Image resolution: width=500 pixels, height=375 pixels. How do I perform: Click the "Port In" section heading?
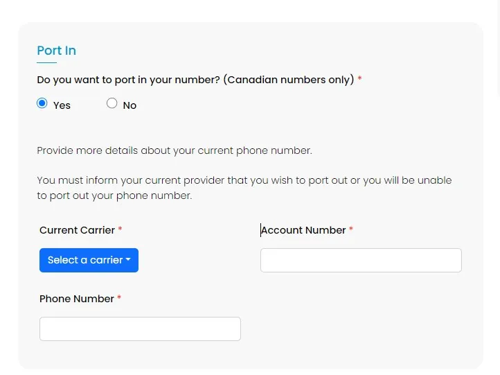coord(56,51)
